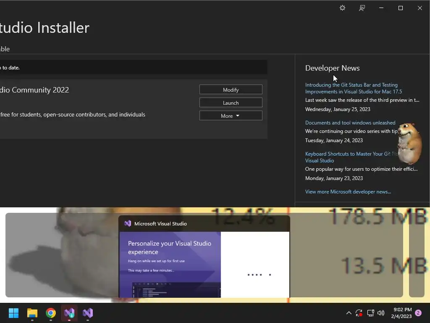Open Google Chrome from the taskbar

[x=51, y=313]
